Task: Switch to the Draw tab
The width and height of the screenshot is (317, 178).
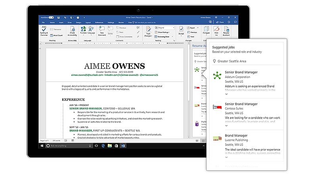Action: (x=70, y=23)
